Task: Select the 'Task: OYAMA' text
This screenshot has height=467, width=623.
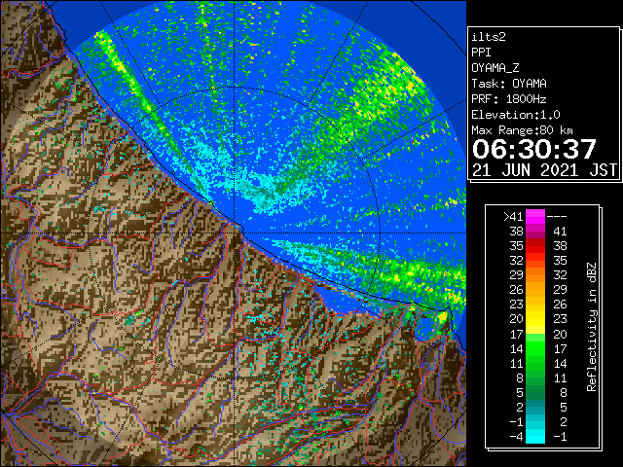Action: tap(509, 84)
